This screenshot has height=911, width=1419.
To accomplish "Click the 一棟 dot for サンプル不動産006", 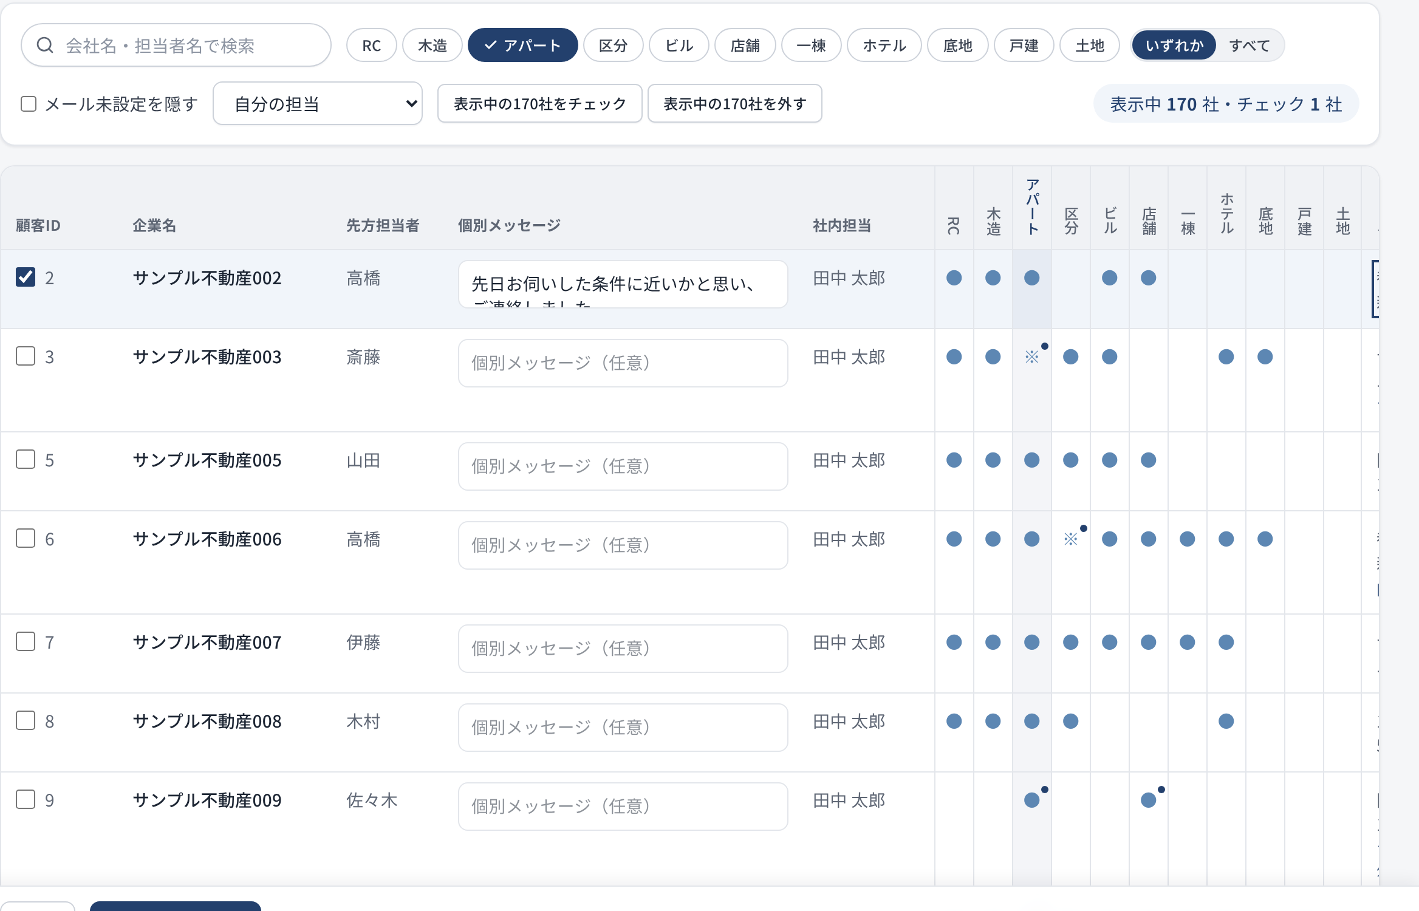I will coord(1188,539).
